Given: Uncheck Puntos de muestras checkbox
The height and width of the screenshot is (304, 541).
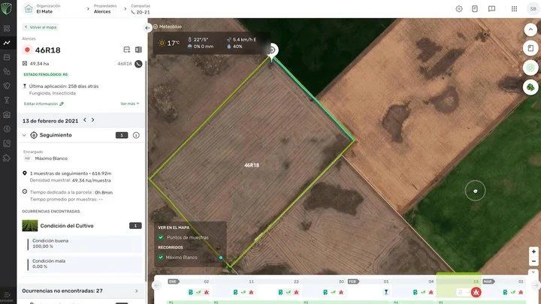Looking at the screenshot, I should (x=161, y=237).
